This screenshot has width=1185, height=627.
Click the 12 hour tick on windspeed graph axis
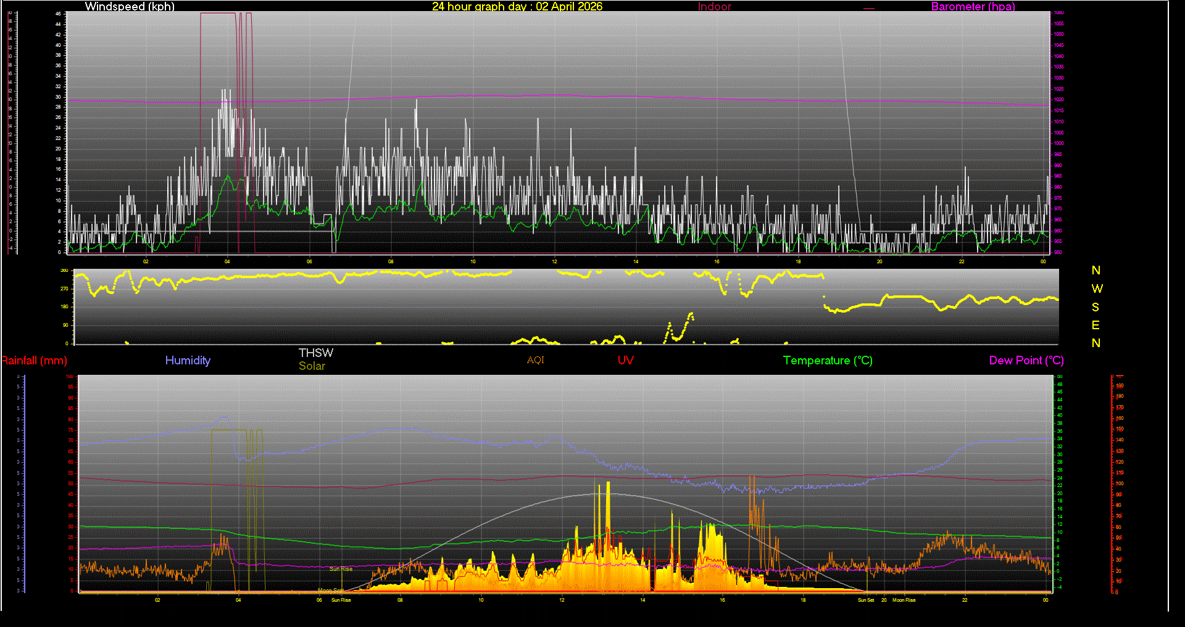[x=554, y=261]
